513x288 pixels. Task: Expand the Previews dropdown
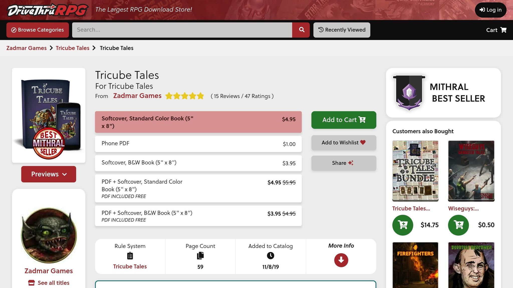click(x=49, y=174)
